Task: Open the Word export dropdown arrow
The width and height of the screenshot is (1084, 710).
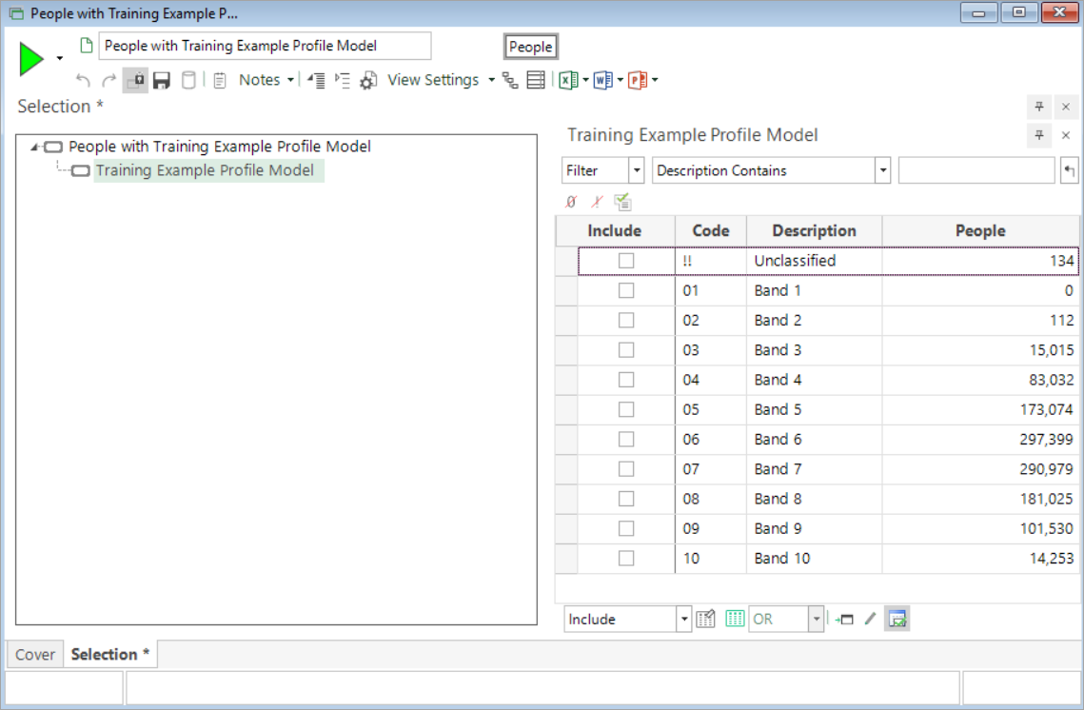Action: [x=621, y=80]
